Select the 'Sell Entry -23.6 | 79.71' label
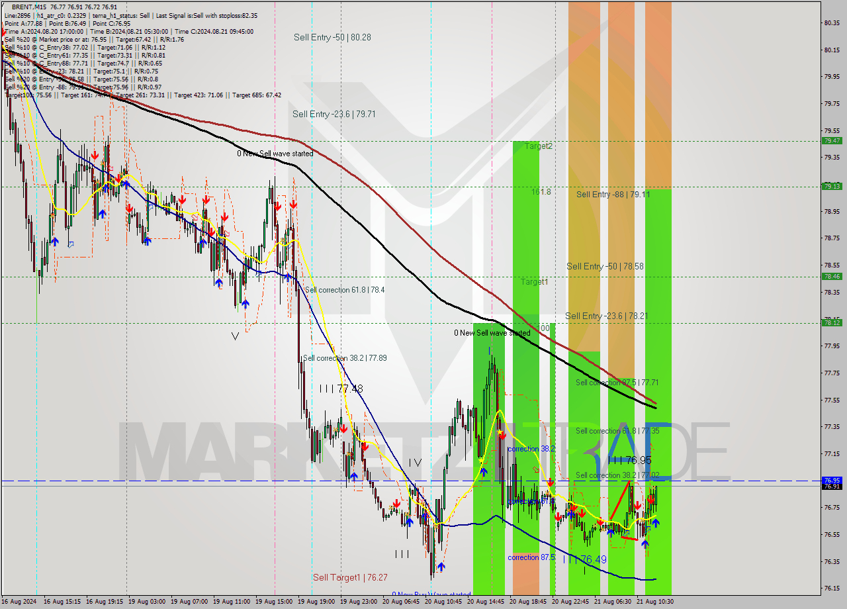 pyautogui.click(x=334, y=114)
